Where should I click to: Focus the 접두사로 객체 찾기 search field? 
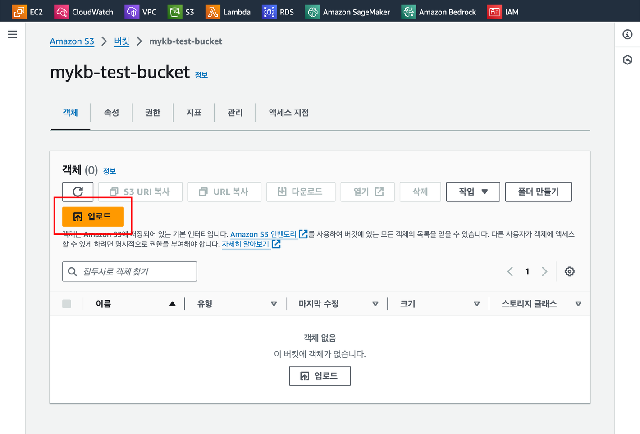point(129,271)
